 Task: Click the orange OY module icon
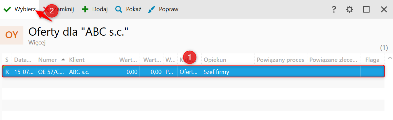click(x=12, y=35)
